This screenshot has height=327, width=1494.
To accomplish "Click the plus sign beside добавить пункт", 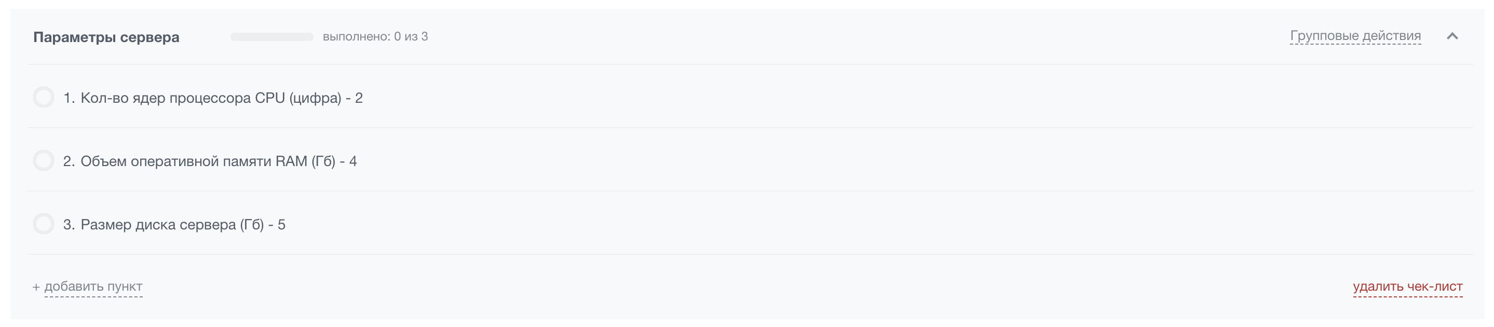I will click(x=36, y=287).
